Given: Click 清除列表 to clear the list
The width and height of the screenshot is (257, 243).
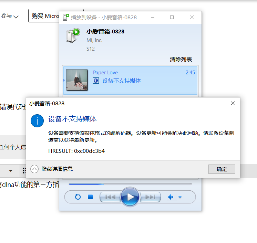Looking at the screenshot, I should 181,59.
